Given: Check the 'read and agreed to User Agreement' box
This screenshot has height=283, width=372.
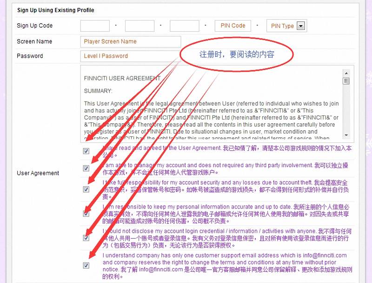Looking at the screenshot, I should 86,151.
